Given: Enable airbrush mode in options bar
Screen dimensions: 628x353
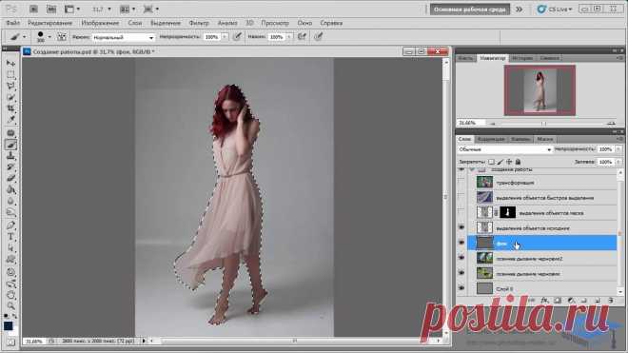Looking at the screenshot, I should click(302, 37).
